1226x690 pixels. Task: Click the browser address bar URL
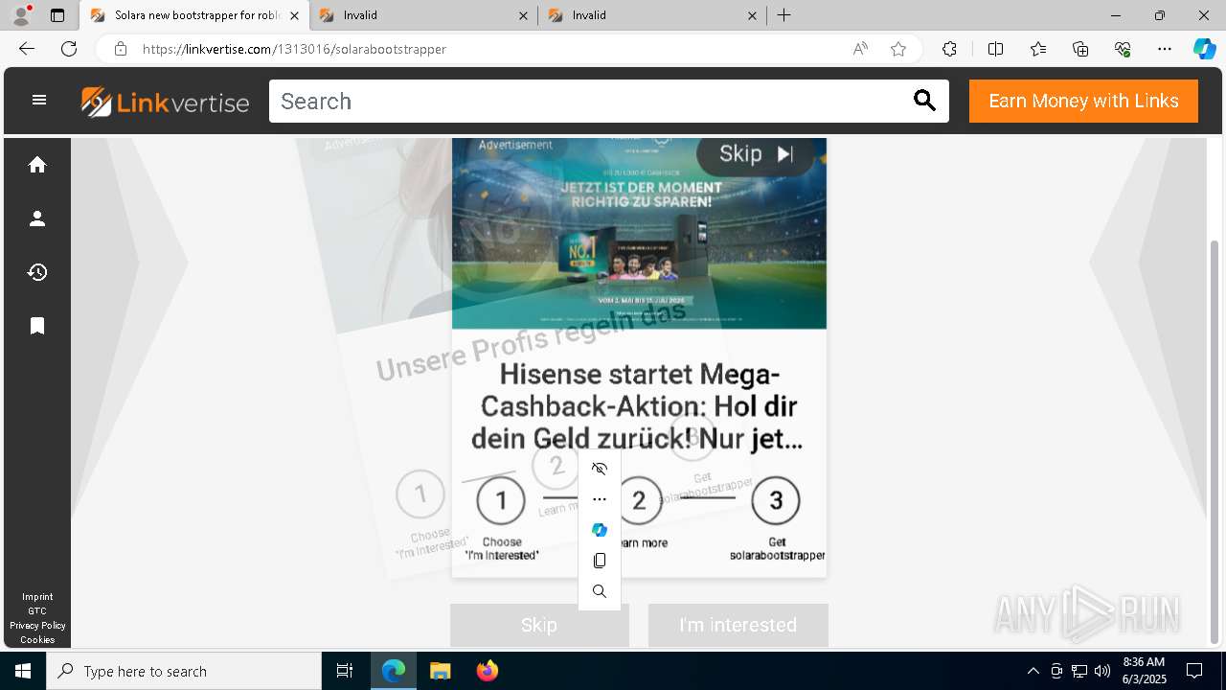294,49
